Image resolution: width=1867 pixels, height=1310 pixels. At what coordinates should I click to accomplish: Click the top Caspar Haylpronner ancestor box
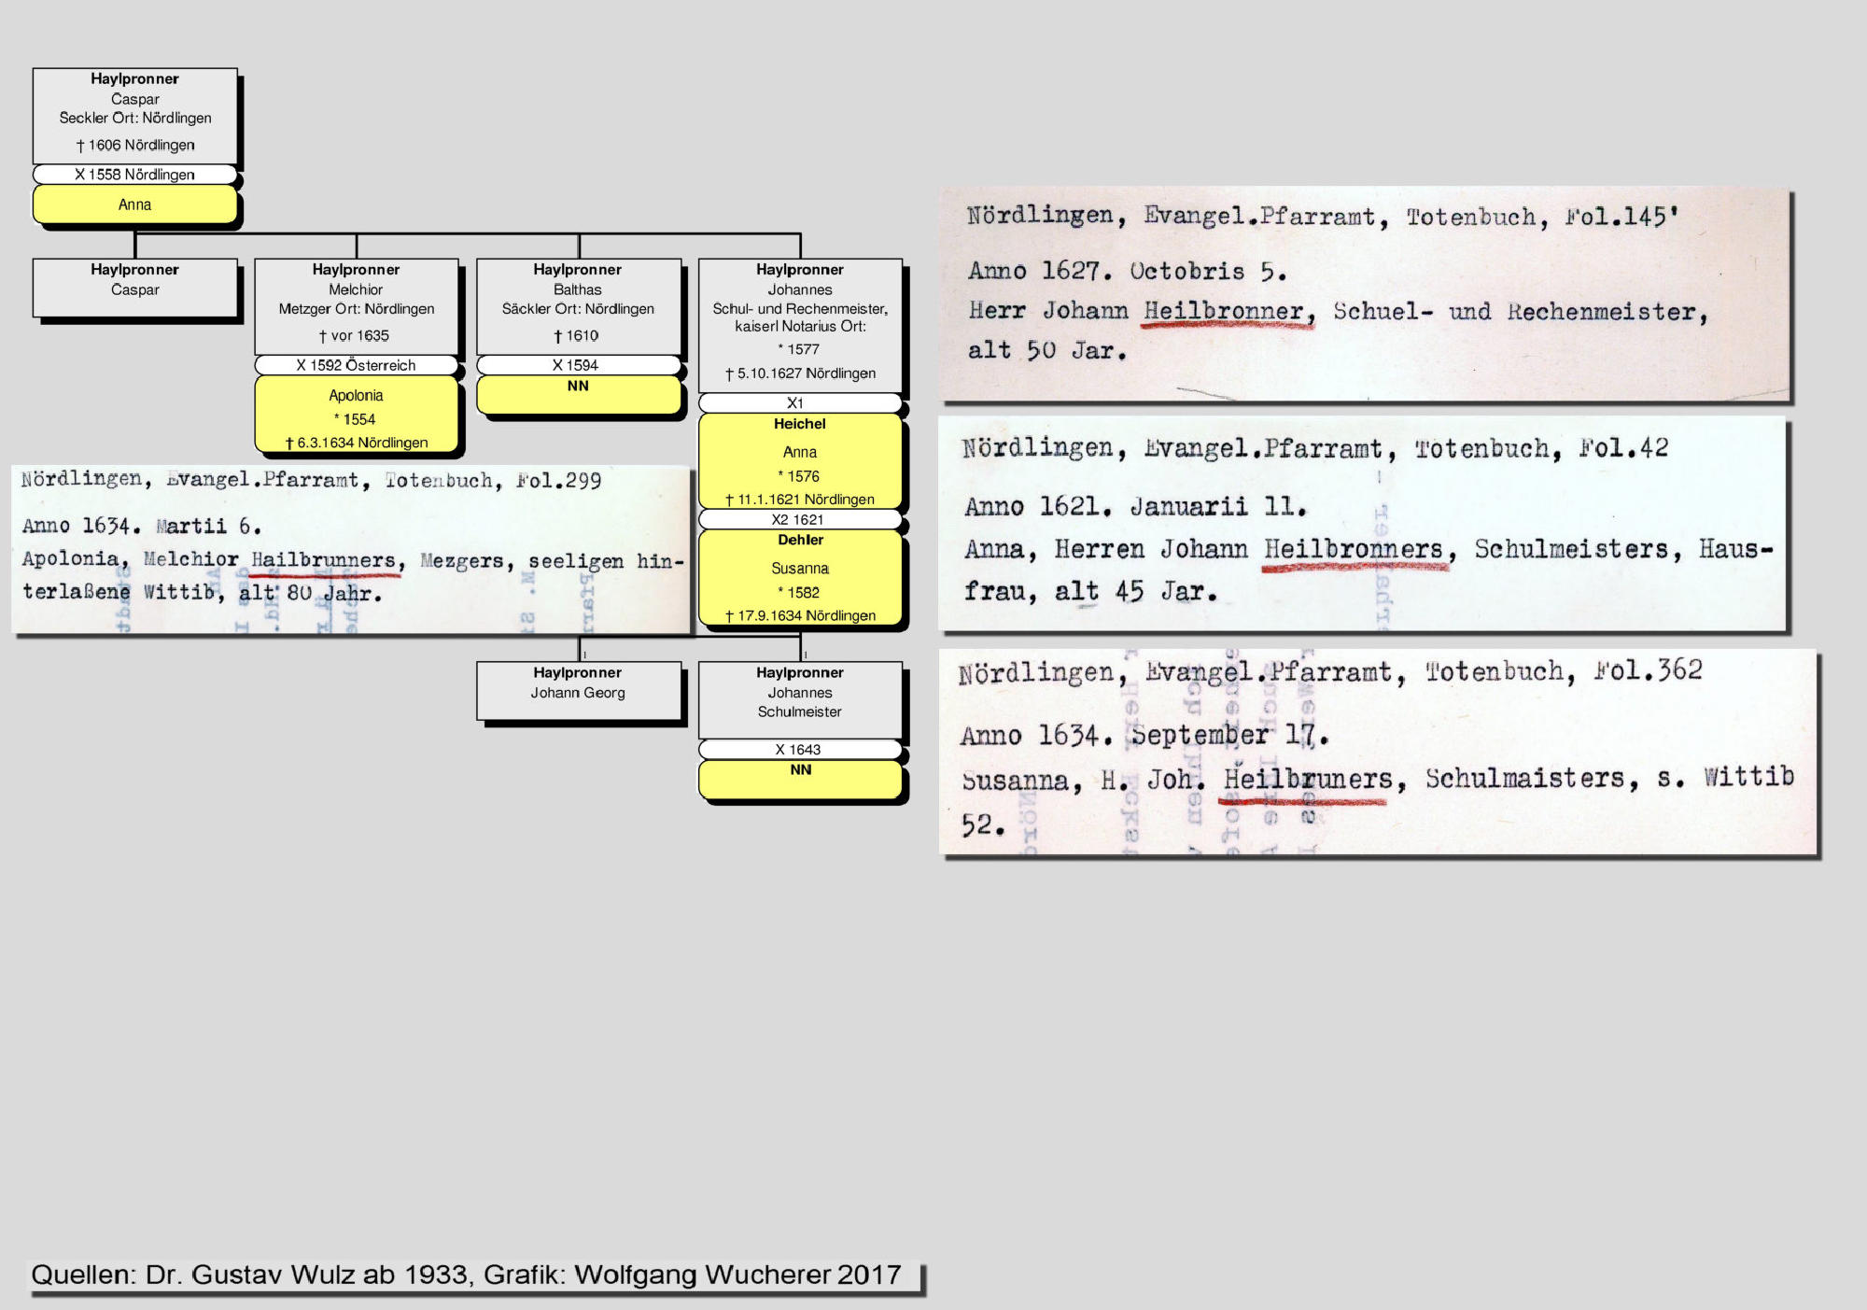135,115
